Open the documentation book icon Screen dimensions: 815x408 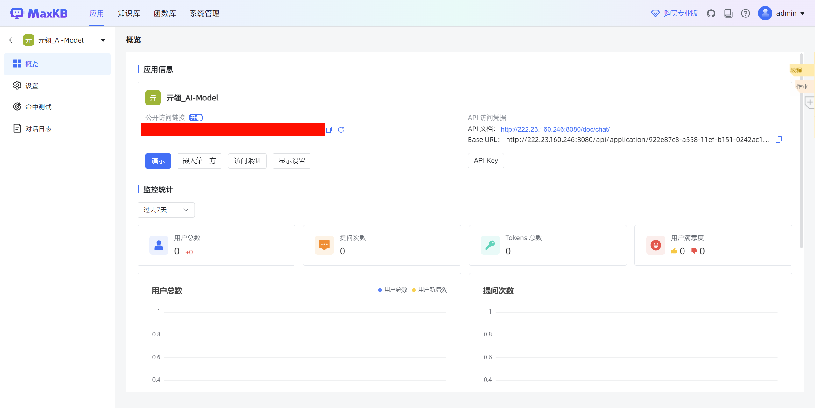[x=728, y=13]
